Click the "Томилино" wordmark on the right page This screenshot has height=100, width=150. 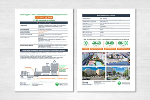(x=125, y=84)
